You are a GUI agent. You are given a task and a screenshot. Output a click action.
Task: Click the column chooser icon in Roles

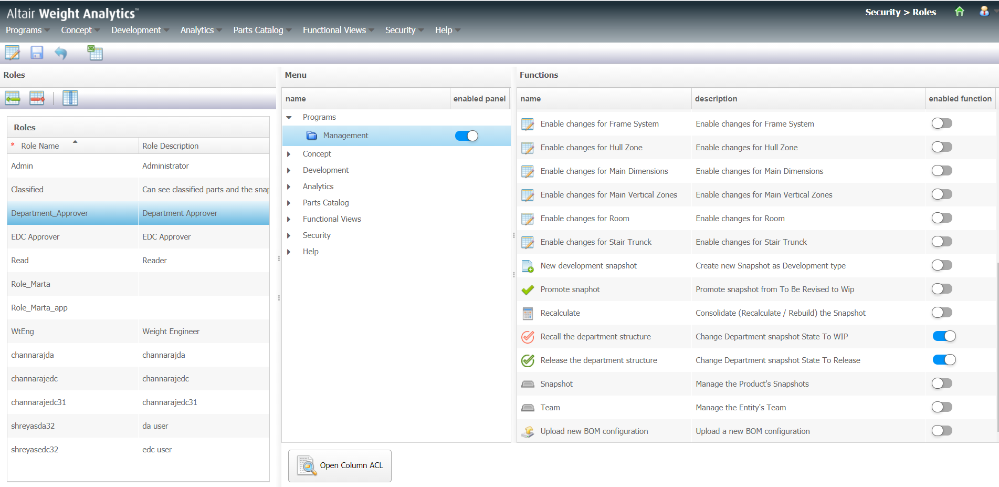[70, 98]
